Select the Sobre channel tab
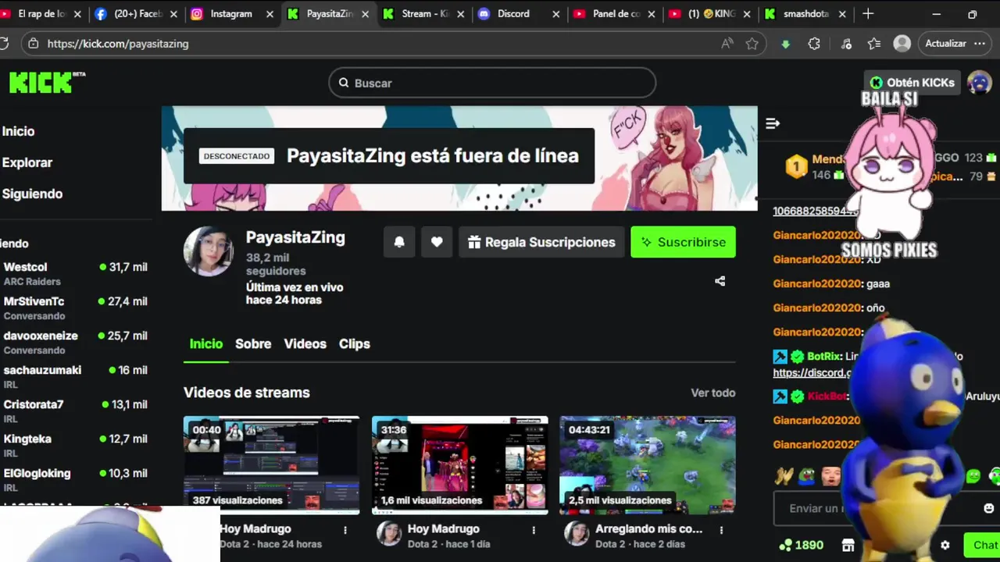The height and width of the screenshot is (562, 1000). click(x=253, y=343)
